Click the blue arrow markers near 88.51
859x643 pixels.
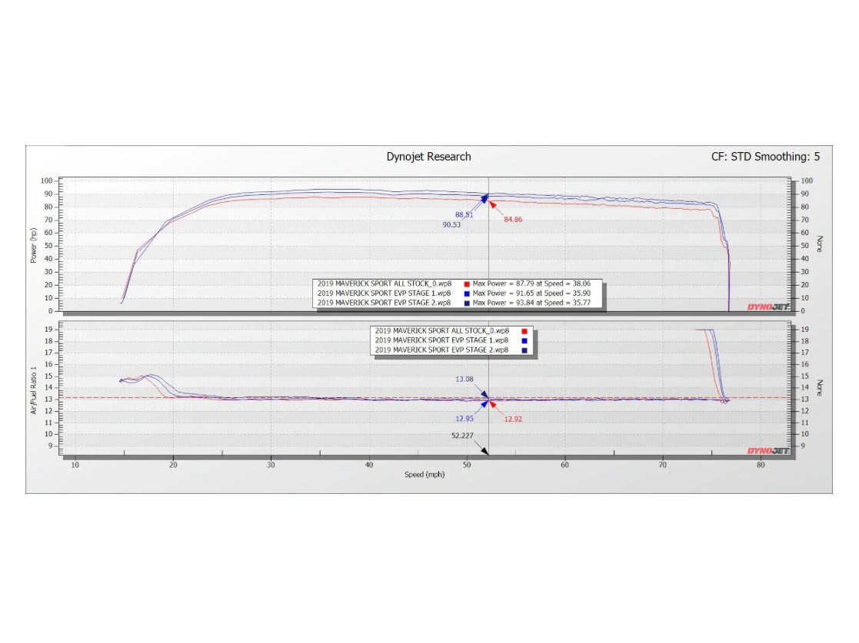point(484,199)
